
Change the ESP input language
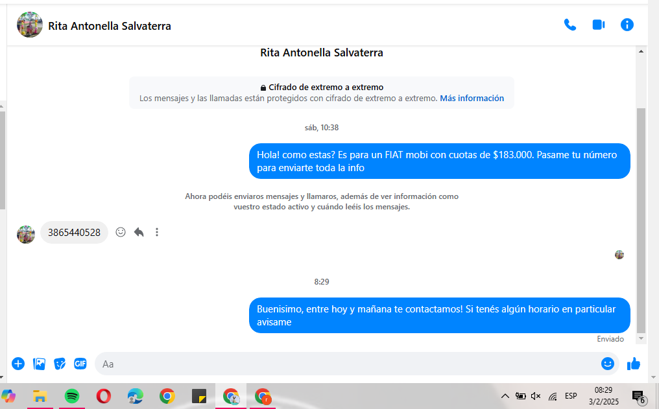pos(571,396)
